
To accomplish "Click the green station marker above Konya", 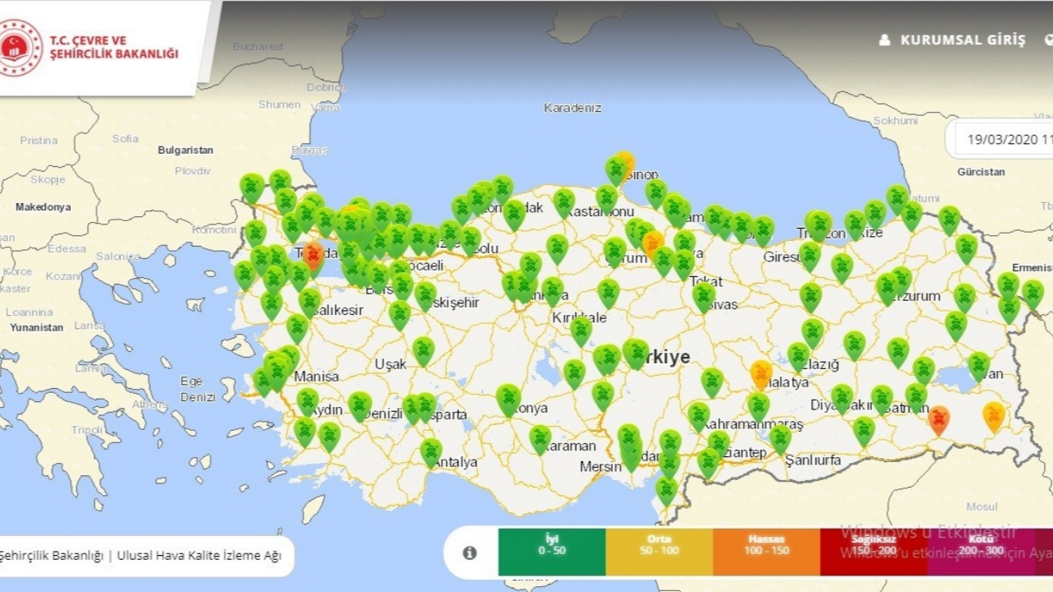I will (x=508, y=400).
